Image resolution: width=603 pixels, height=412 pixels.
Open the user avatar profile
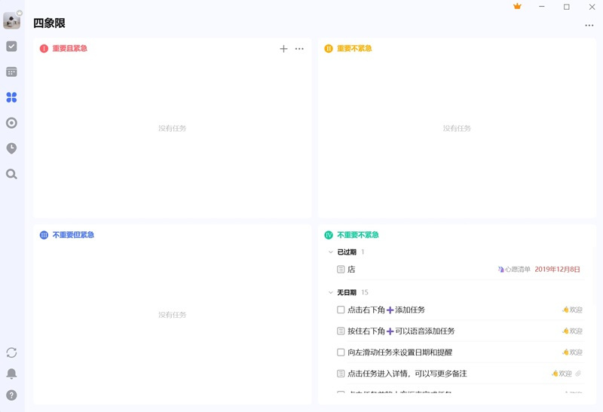[x=11, y=21]
